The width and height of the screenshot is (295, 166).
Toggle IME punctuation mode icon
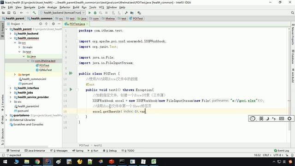click(274, 119)
